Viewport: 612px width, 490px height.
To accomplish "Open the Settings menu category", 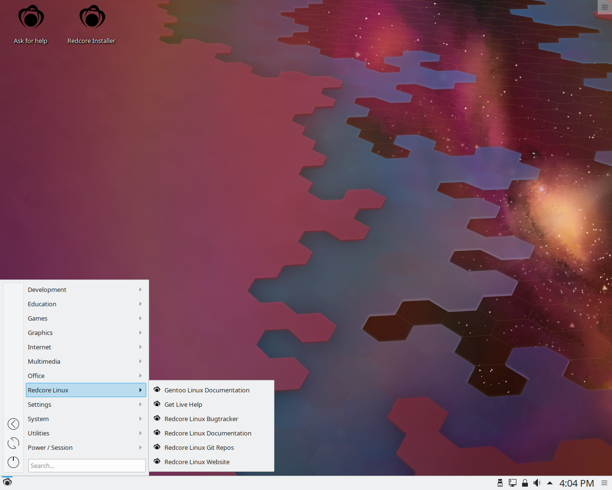I will point(86,404).
